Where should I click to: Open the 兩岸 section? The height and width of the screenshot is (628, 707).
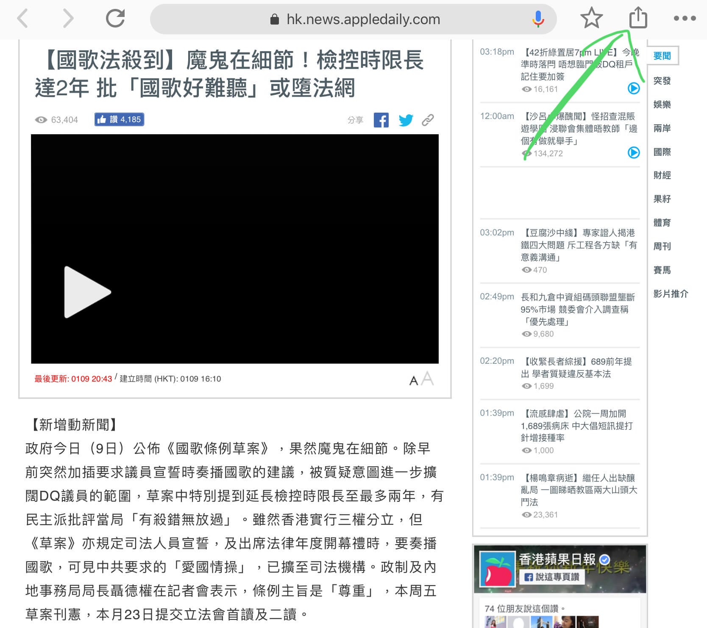tap(662, 128)
